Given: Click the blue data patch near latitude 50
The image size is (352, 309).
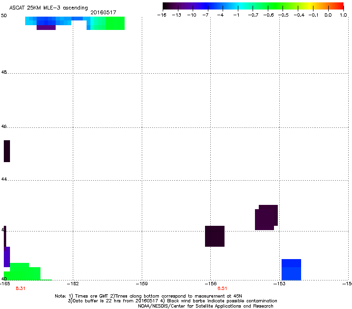Looking at the screenshot, I should pyautogui.click(x=48, y=21).
